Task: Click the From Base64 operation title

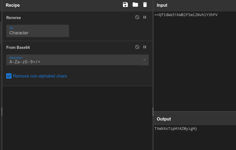Action: coord(18,47)
